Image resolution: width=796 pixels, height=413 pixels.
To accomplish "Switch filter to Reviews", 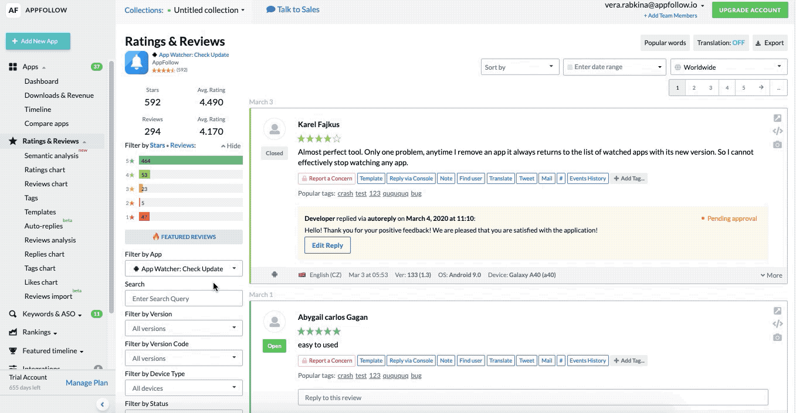I will [x=182, y=145].
